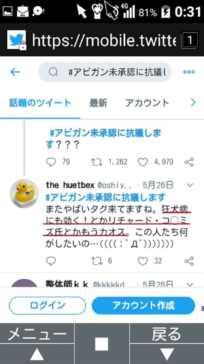Reply to the tweet with 79 replies

click(51, 162)
